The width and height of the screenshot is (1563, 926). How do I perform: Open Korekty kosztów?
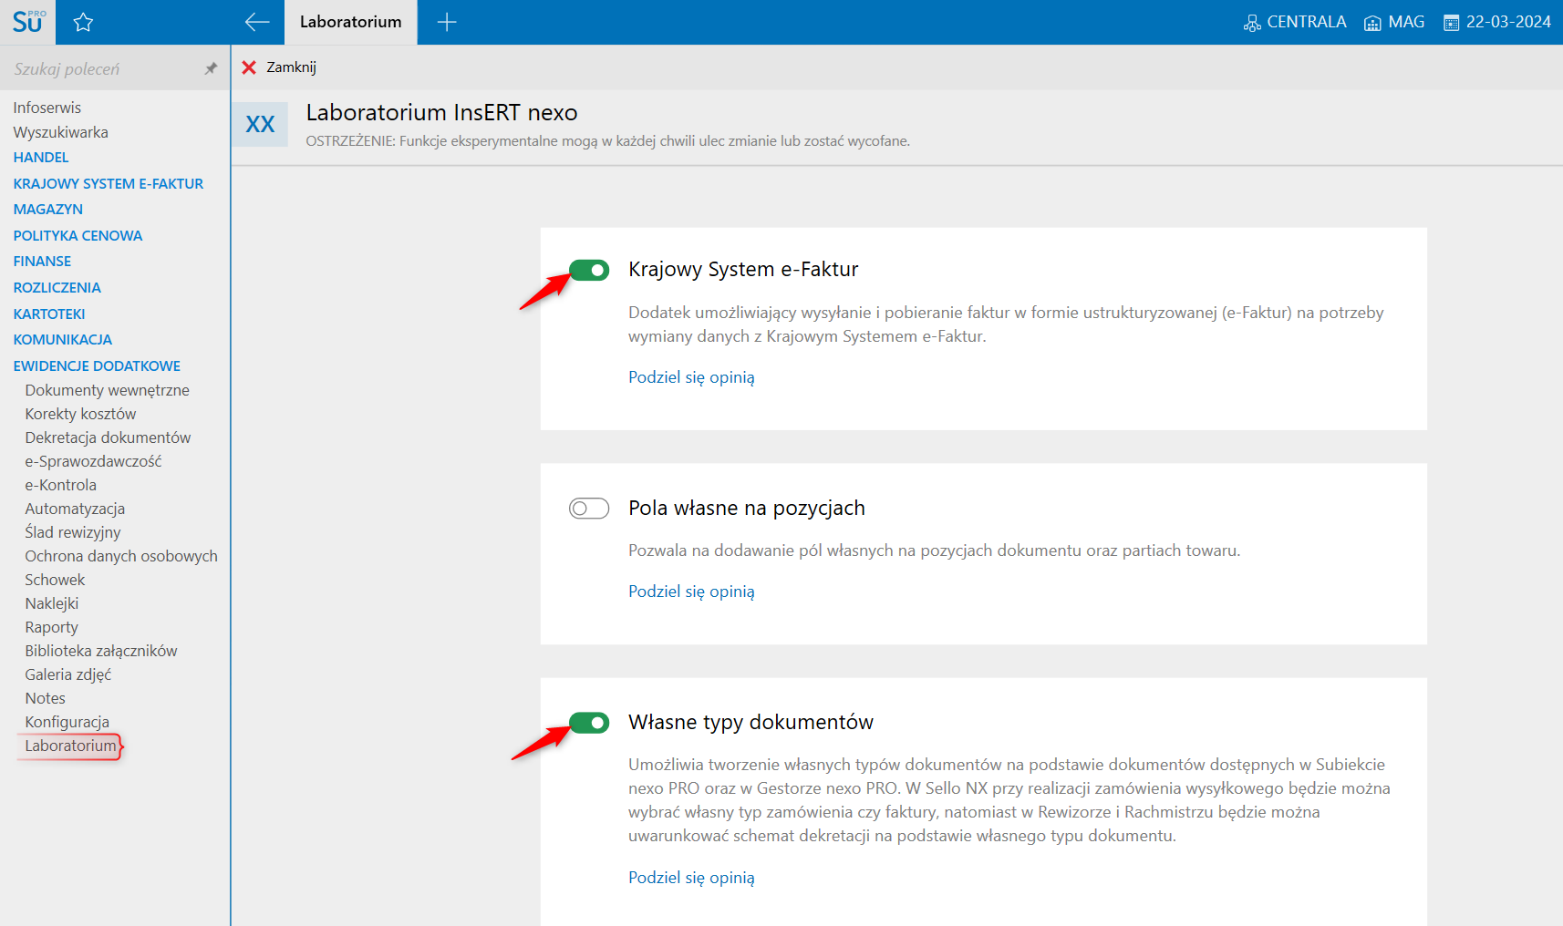click(x=80, y=414)
